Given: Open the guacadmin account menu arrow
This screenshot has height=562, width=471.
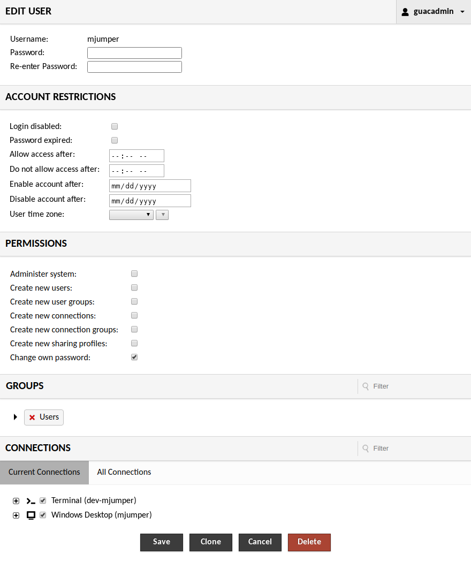Looking at the screenshot, I should 462,12.
